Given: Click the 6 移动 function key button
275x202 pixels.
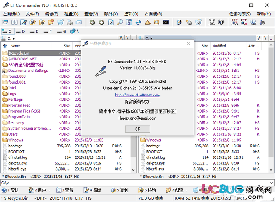Looking at the screenshot, I should pyautogui.click(x=147, y=190).
